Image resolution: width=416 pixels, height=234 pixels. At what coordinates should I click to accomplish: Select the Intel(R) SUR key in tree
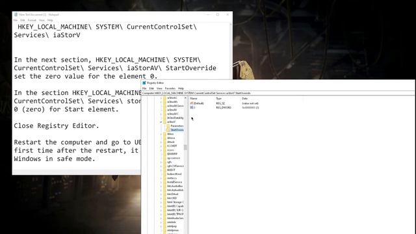[175, 210]
